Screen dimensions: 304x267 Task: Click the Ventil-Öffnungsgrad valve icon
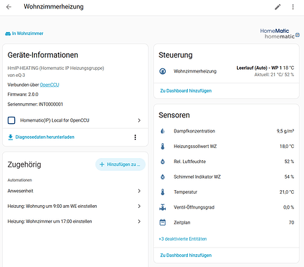click(x=162, y=207)
